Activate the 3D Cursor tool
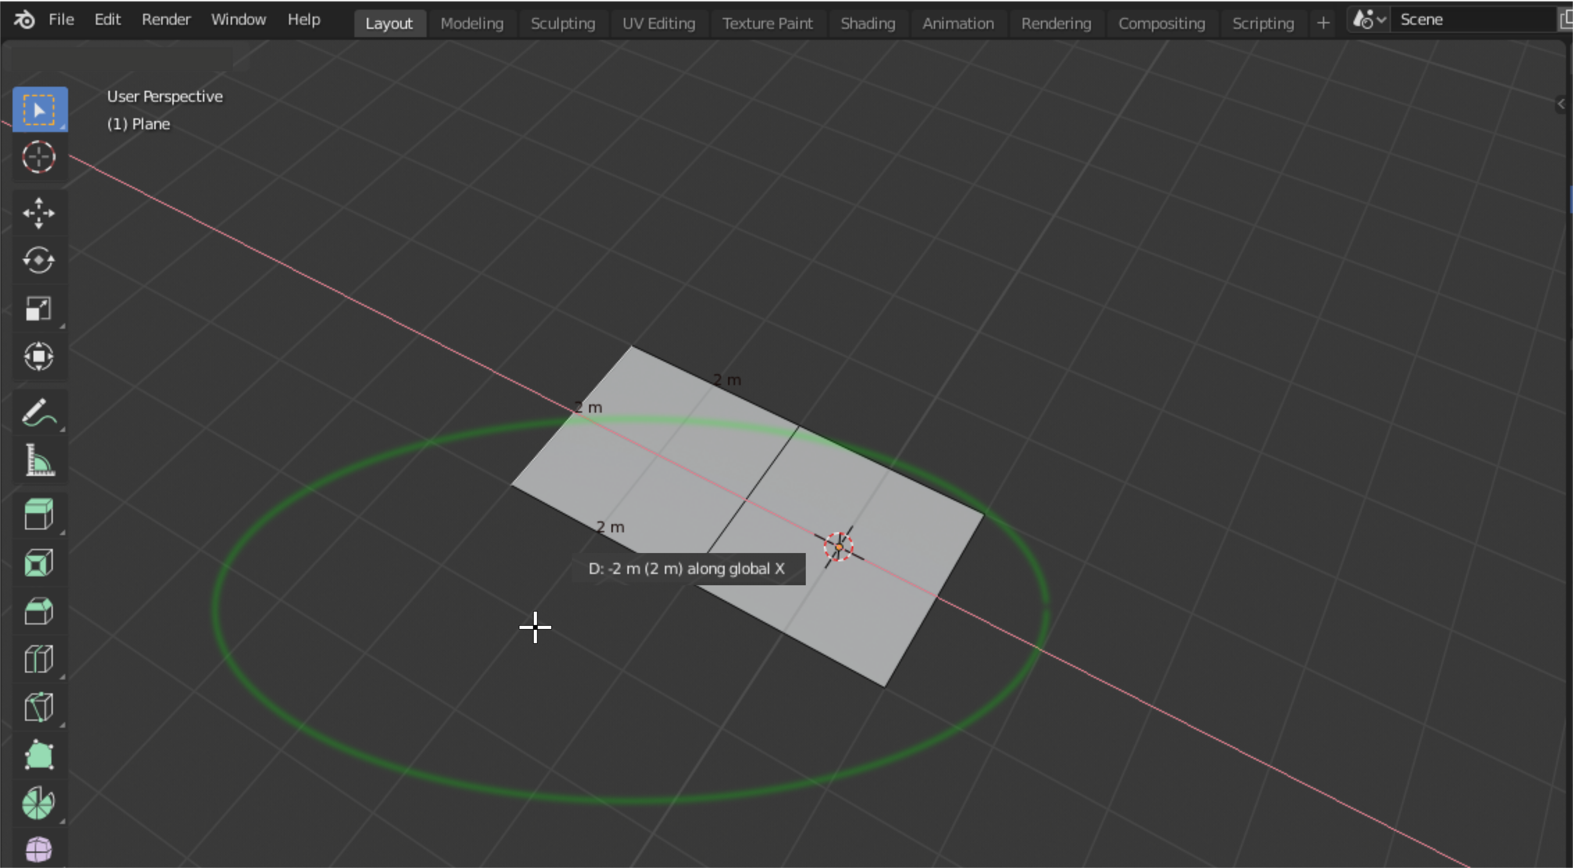The width and height of the screenshot is (1573, 868). point(40,158)
